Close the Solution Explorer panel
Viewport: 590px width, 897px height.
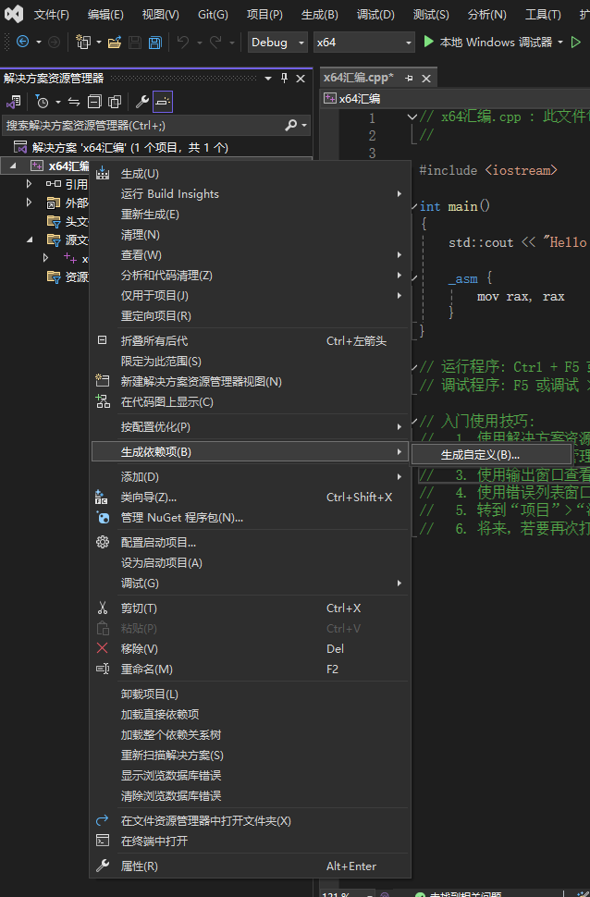tap(301, 79)
